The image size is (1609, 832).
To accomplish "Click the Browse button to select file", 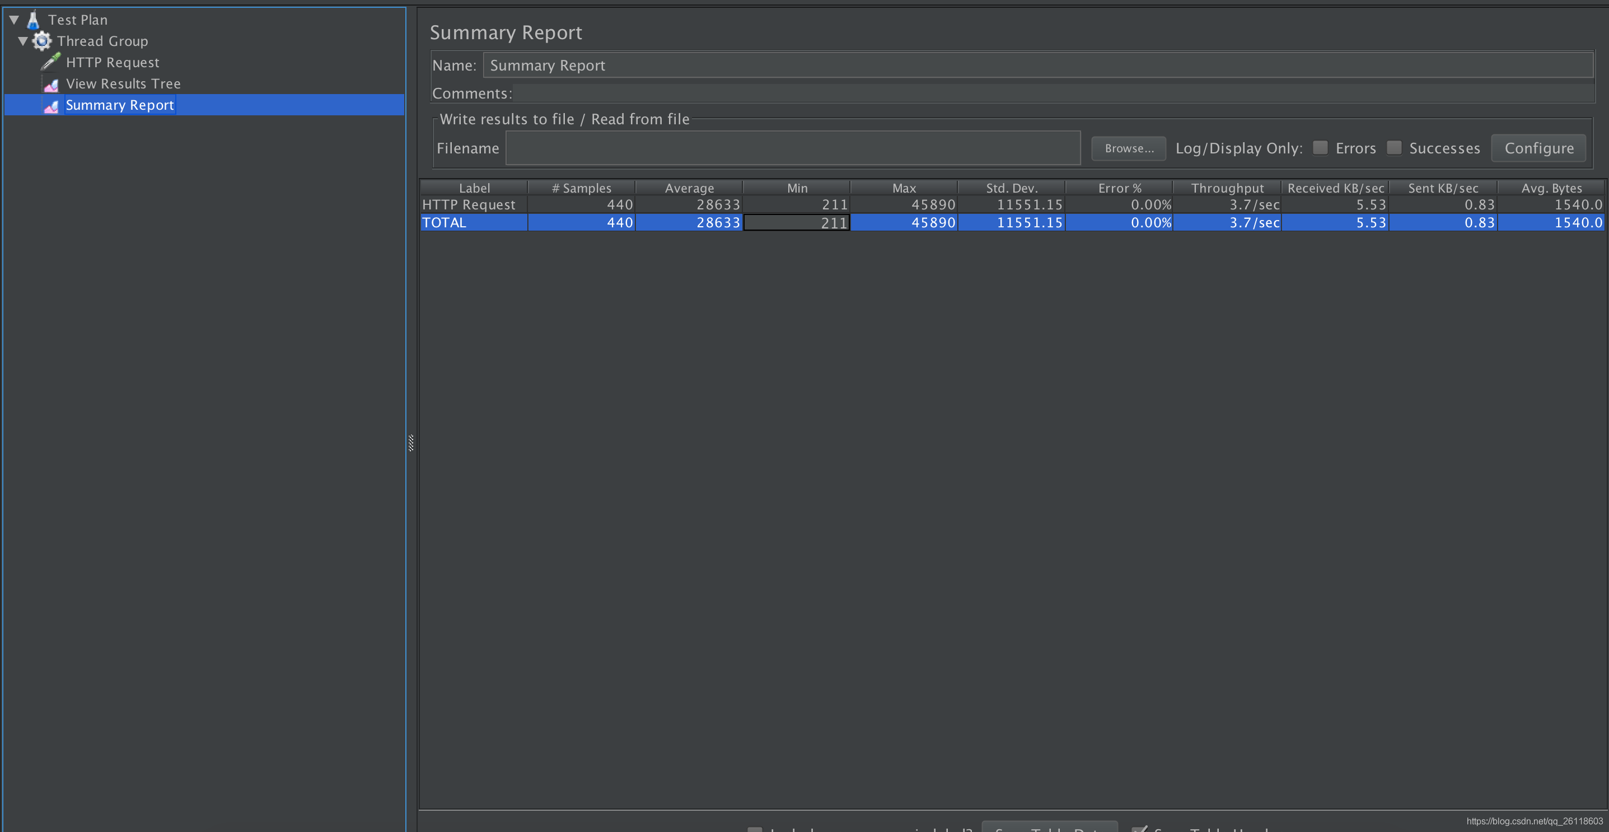I will 1128,147.
